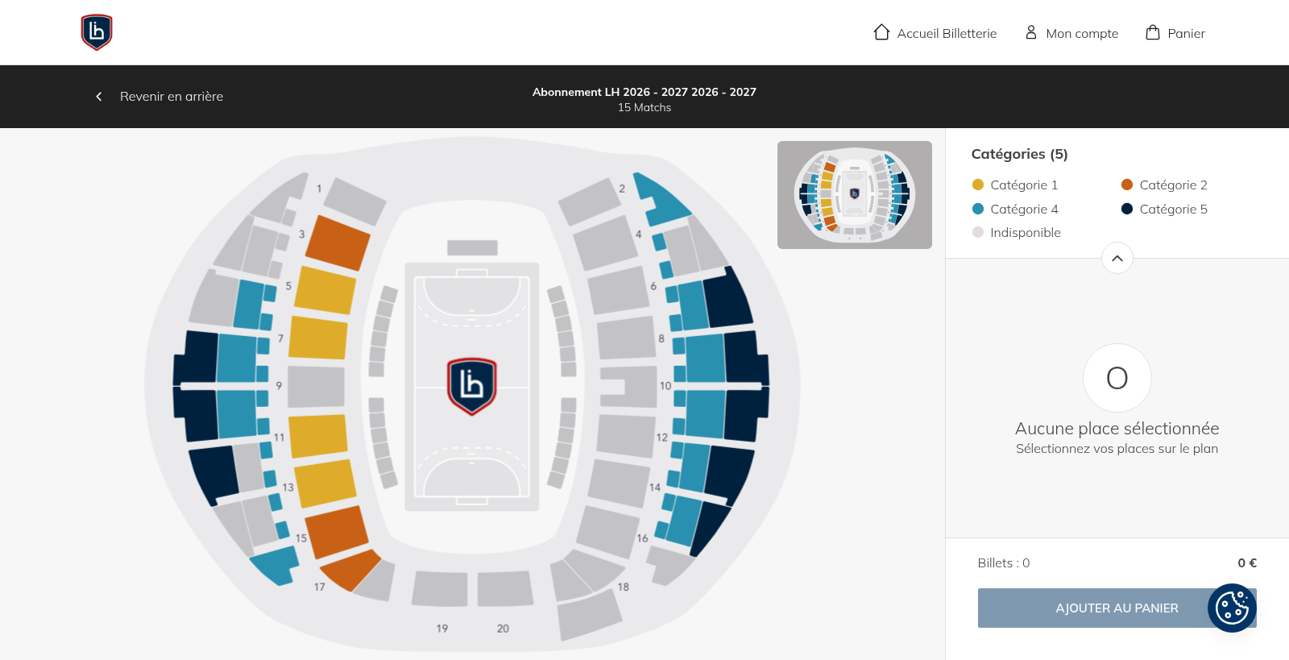Toggle the Catégorie 4 legend filter

(1015, 209)
